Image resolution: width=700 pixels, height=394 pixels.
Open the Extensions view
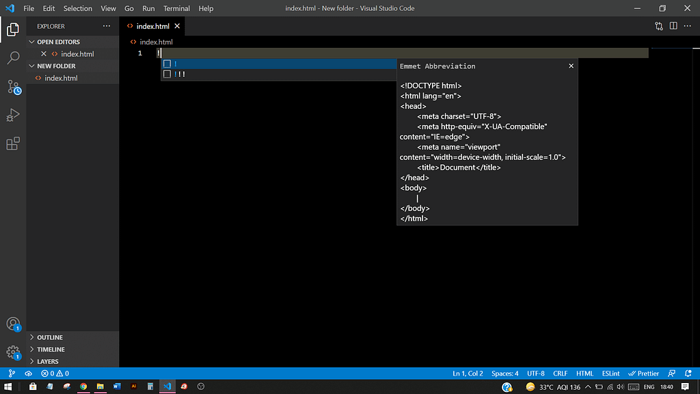click(x=12, y=142)
